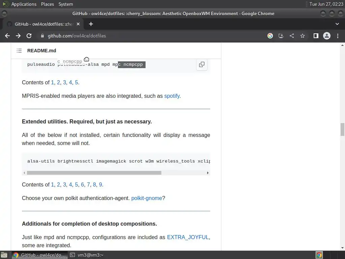
Task: Bookmark this page with the star
Action: coord(303,36)
